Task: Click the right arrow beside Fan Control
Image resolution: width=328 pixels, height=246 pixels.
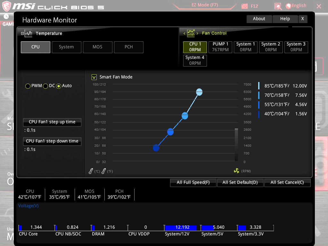Action: (197, 33)
